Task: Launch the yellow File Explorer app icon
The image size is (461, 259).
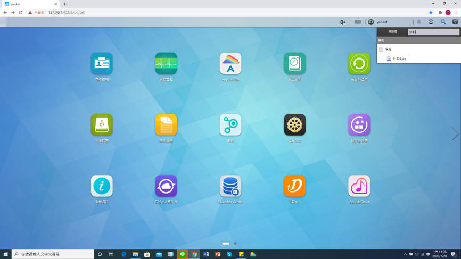Action: [x=166, y=125]
